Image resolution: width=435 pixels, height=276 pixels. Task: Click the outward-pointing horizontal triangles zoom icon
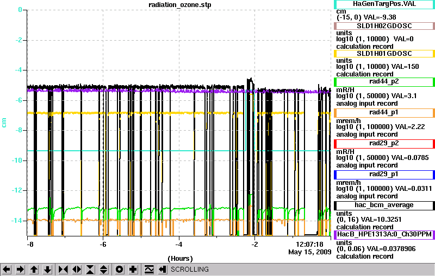pos(77,269)
